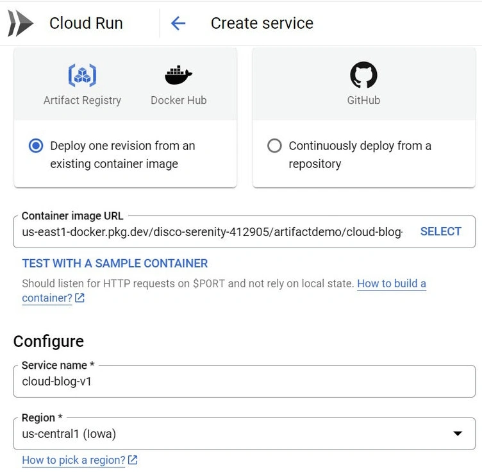The width and height of the screenshot is (482, 472).
Task: Select 'Deploy one revision from an existing container image'
Action: pos(36,146)
